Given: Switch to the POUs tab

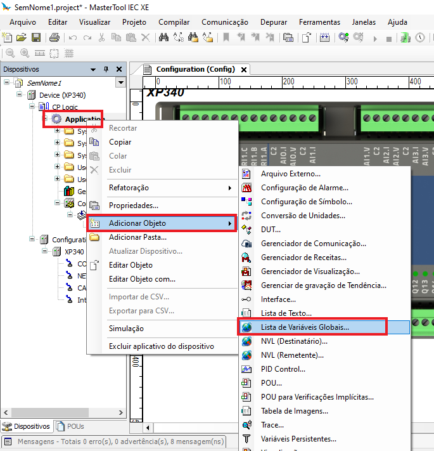Looking at the screenshot, I should pyautogui.click(x=70, y=426).
